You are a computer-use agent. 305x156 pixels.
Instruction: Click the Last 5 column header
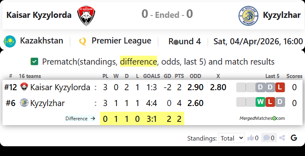tap(272, 76)
